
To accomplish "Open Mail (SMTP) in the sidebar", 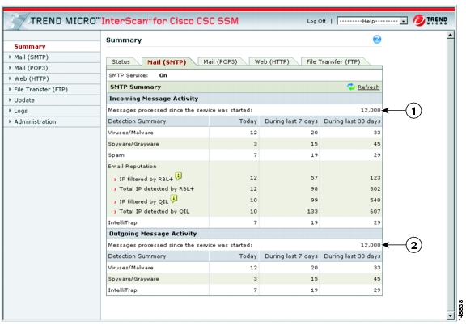I will 32,57.
